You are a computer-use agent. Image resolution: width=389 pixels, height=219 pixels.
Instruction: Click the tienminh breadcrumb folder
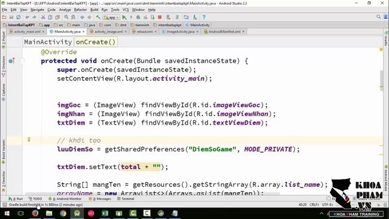[140, 25]
